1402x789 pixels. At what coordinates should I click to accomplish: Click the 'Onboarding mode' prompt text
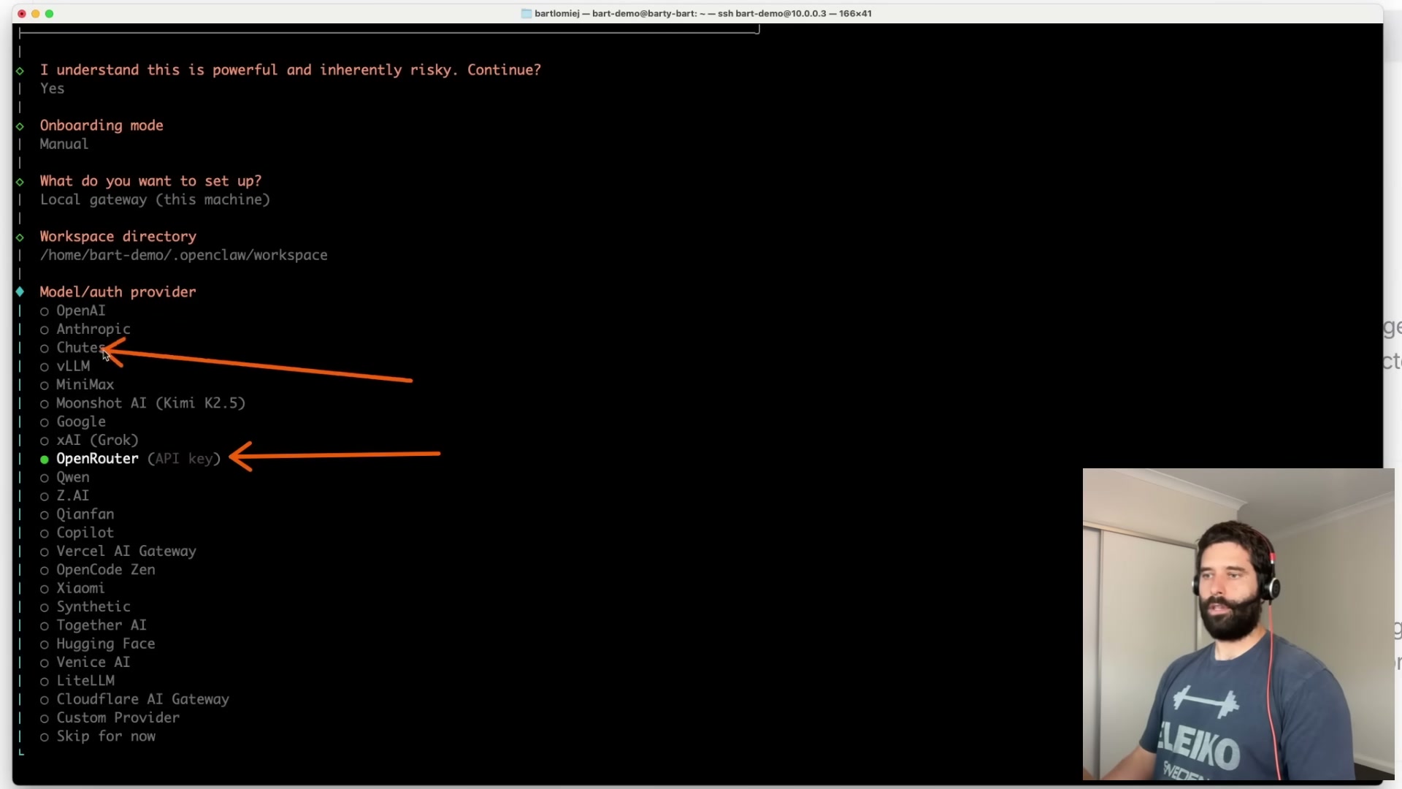click(101, 126)
